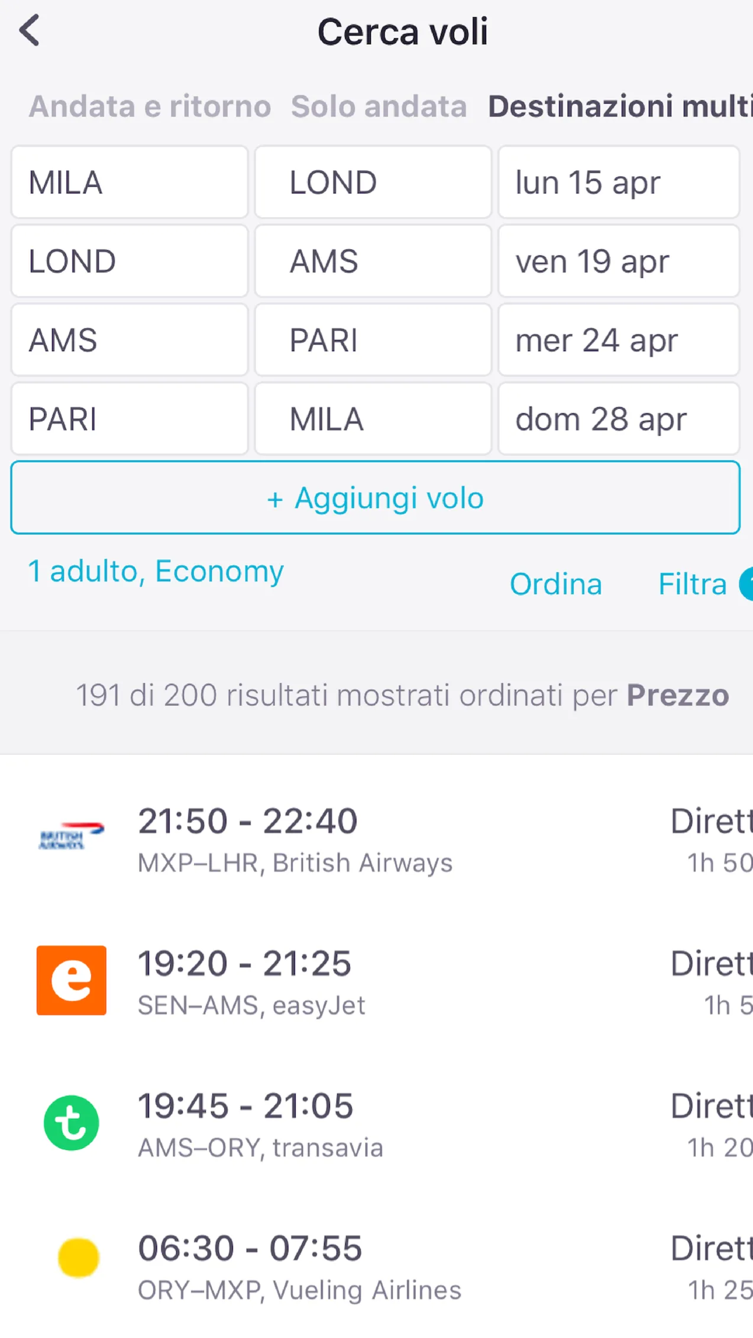
Task: Open the lun 15 apr date picker
Action: pyautogui.click(x=619, y=182)
